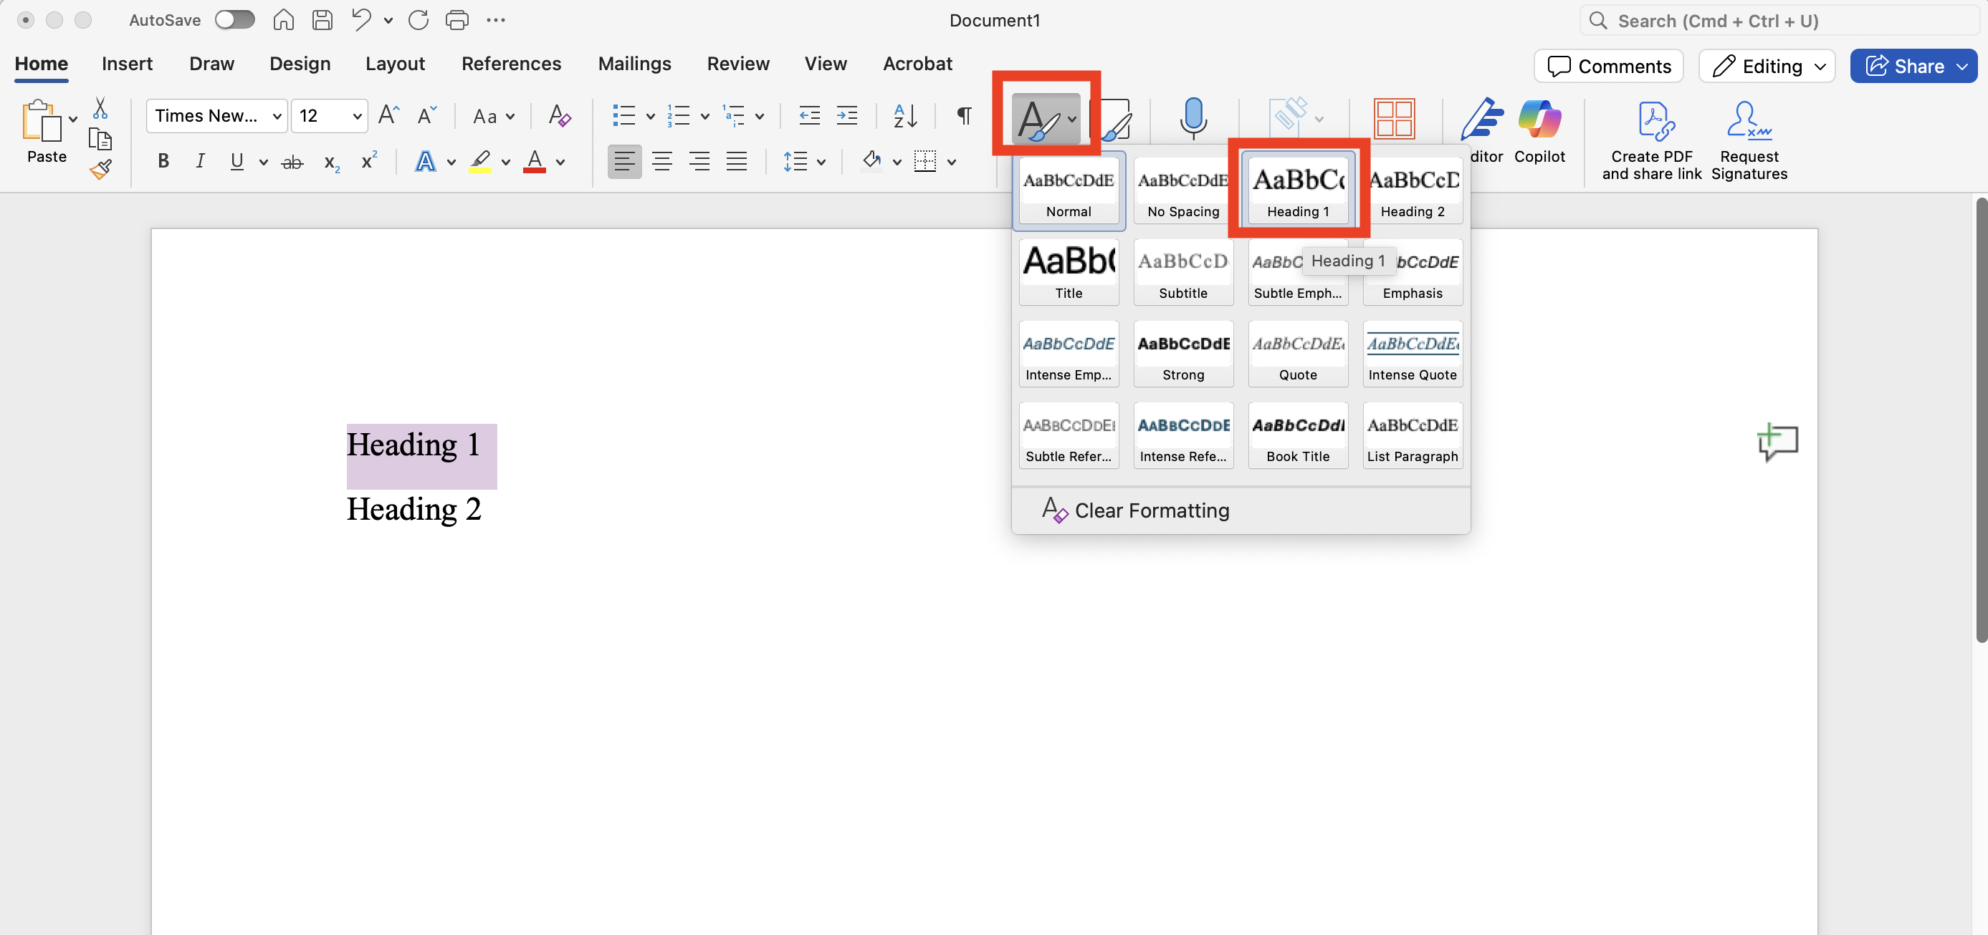Click in the Search field
Screen dimensions: 1988x935
point(1779,21)
